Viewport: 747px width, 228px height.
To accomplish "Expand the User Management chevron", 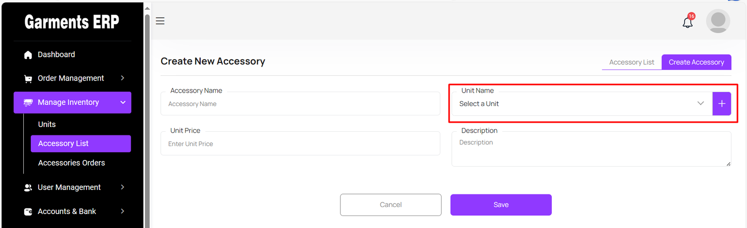I will (x=123, y=187).
